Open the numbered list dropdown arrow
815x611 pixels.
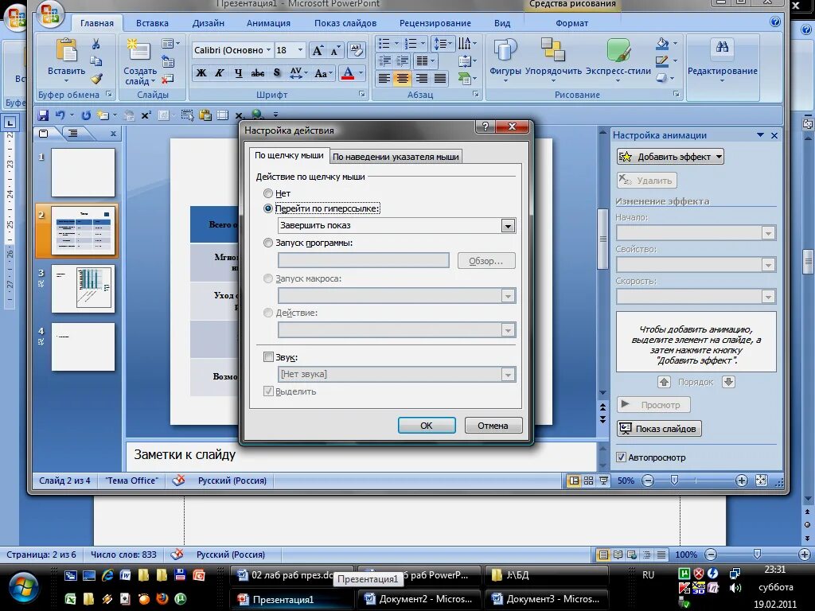click(x=423, y=43)
